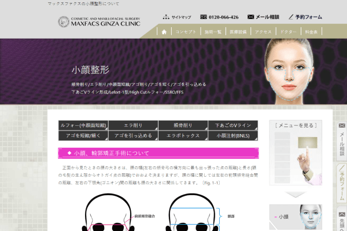The height and width of the screenshot is (231, 347).
Task: Click the 小顔整形 banner title
Action: [x=90, y=70]
